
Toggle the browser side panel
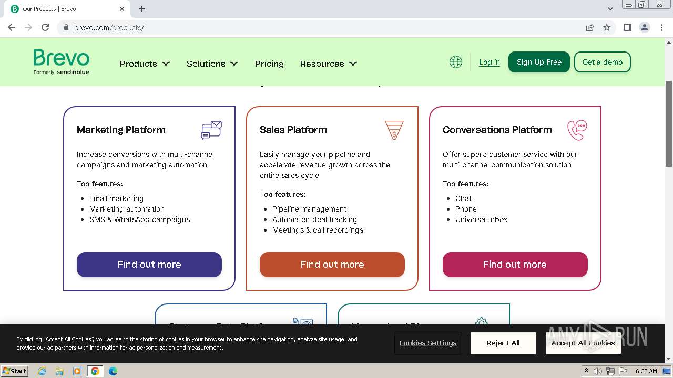click(627, 27)
